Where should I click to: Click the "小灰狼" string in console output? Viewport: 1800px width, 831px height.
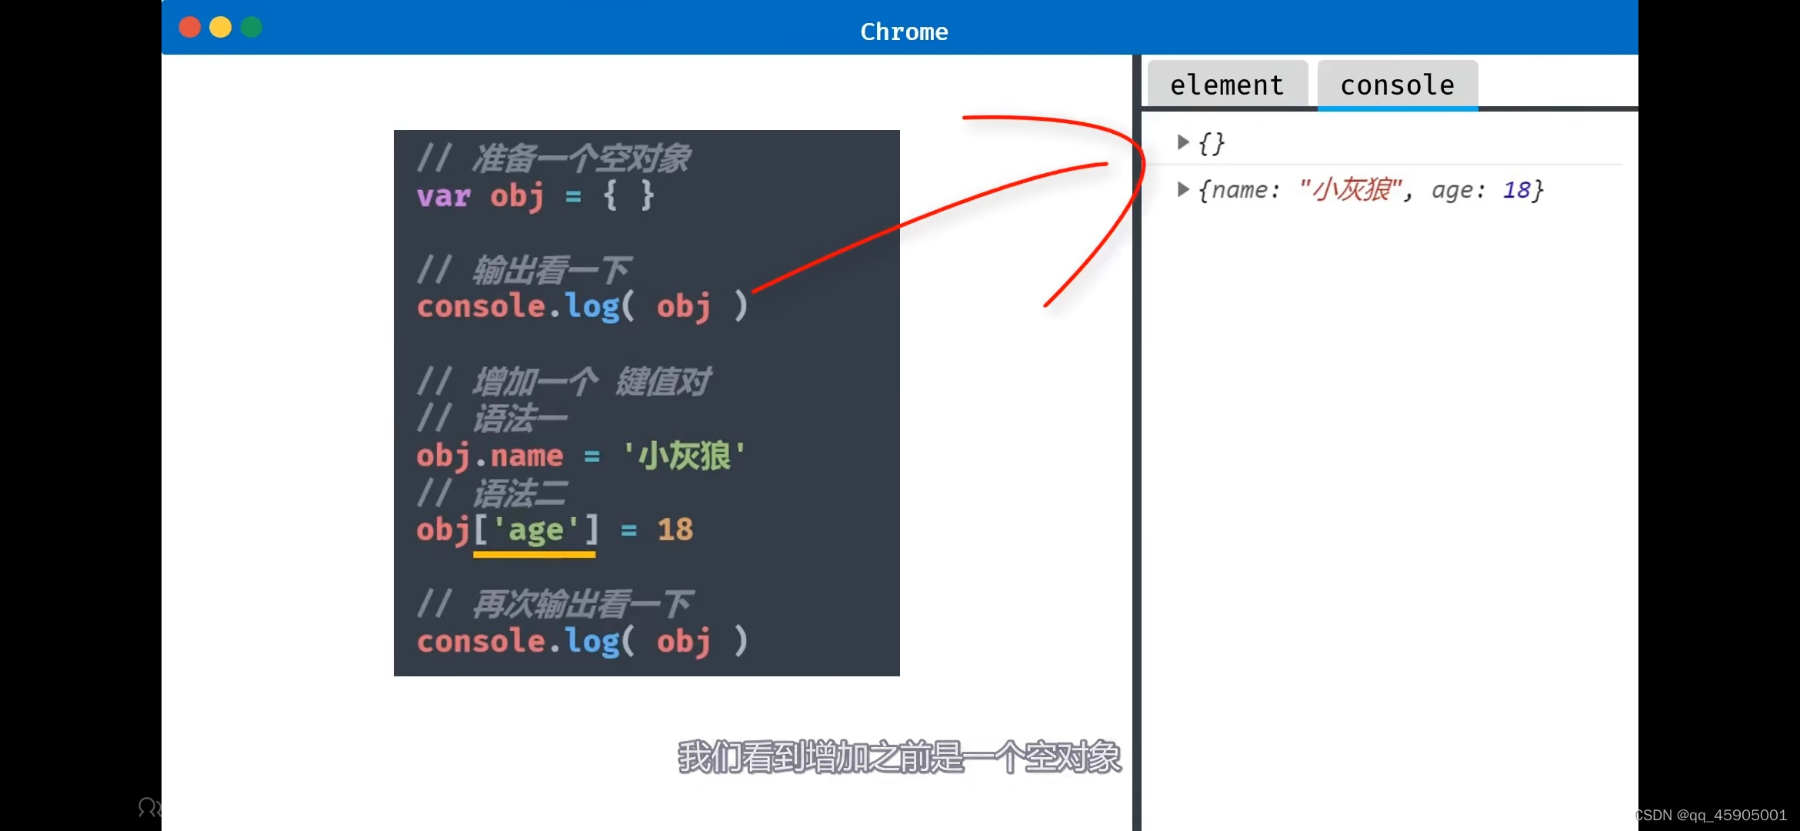1351,190
